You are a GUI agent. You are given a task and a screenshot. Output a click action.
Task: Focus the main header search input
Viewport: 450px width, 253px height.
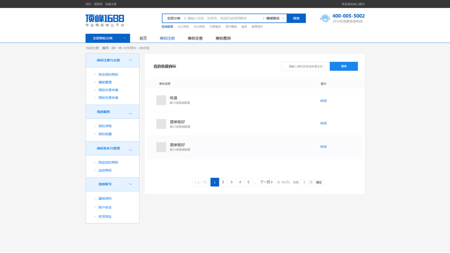224,19
